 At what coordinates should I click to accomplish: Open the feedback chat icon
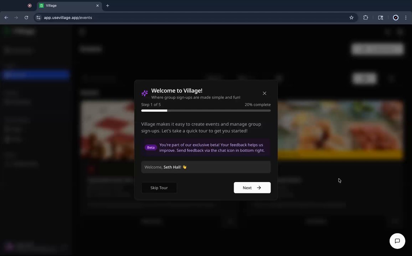click(x=397, y=241)
